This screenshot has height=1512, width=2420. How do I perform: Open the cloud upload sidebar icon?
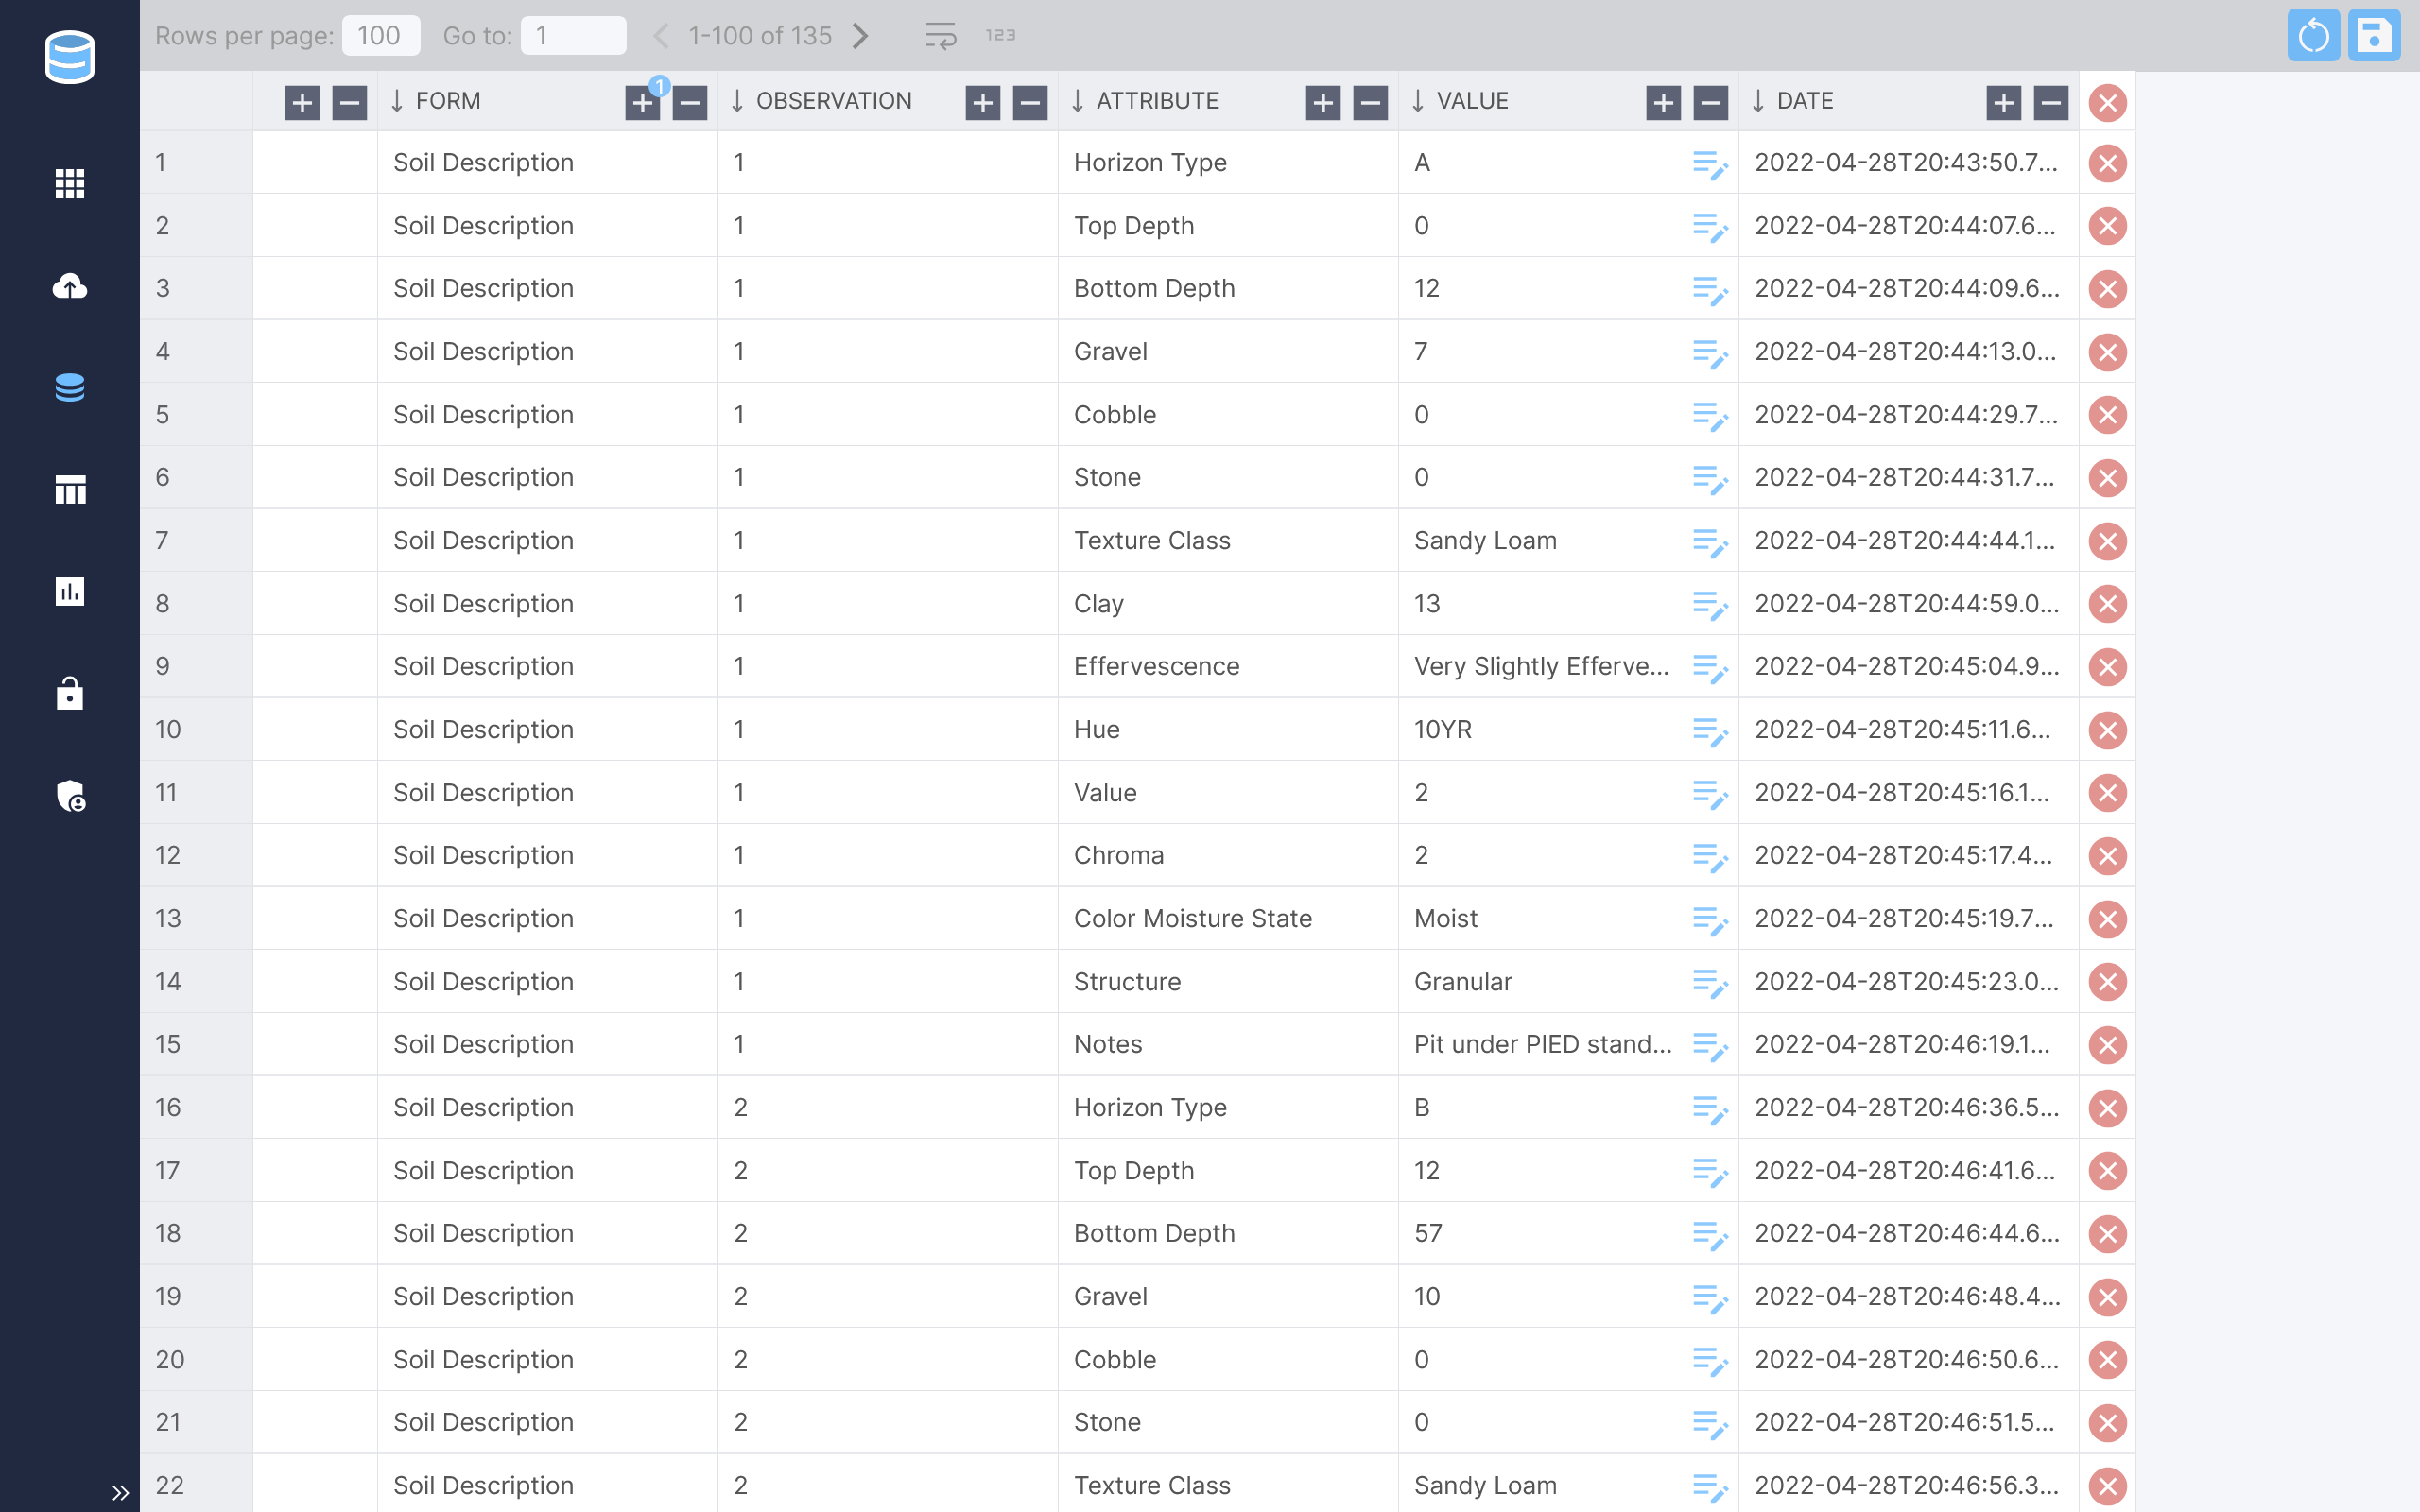(69, 287)
